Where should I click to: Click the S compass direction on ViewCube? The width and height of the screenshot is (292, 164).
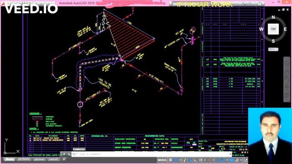tap(273, 41)
